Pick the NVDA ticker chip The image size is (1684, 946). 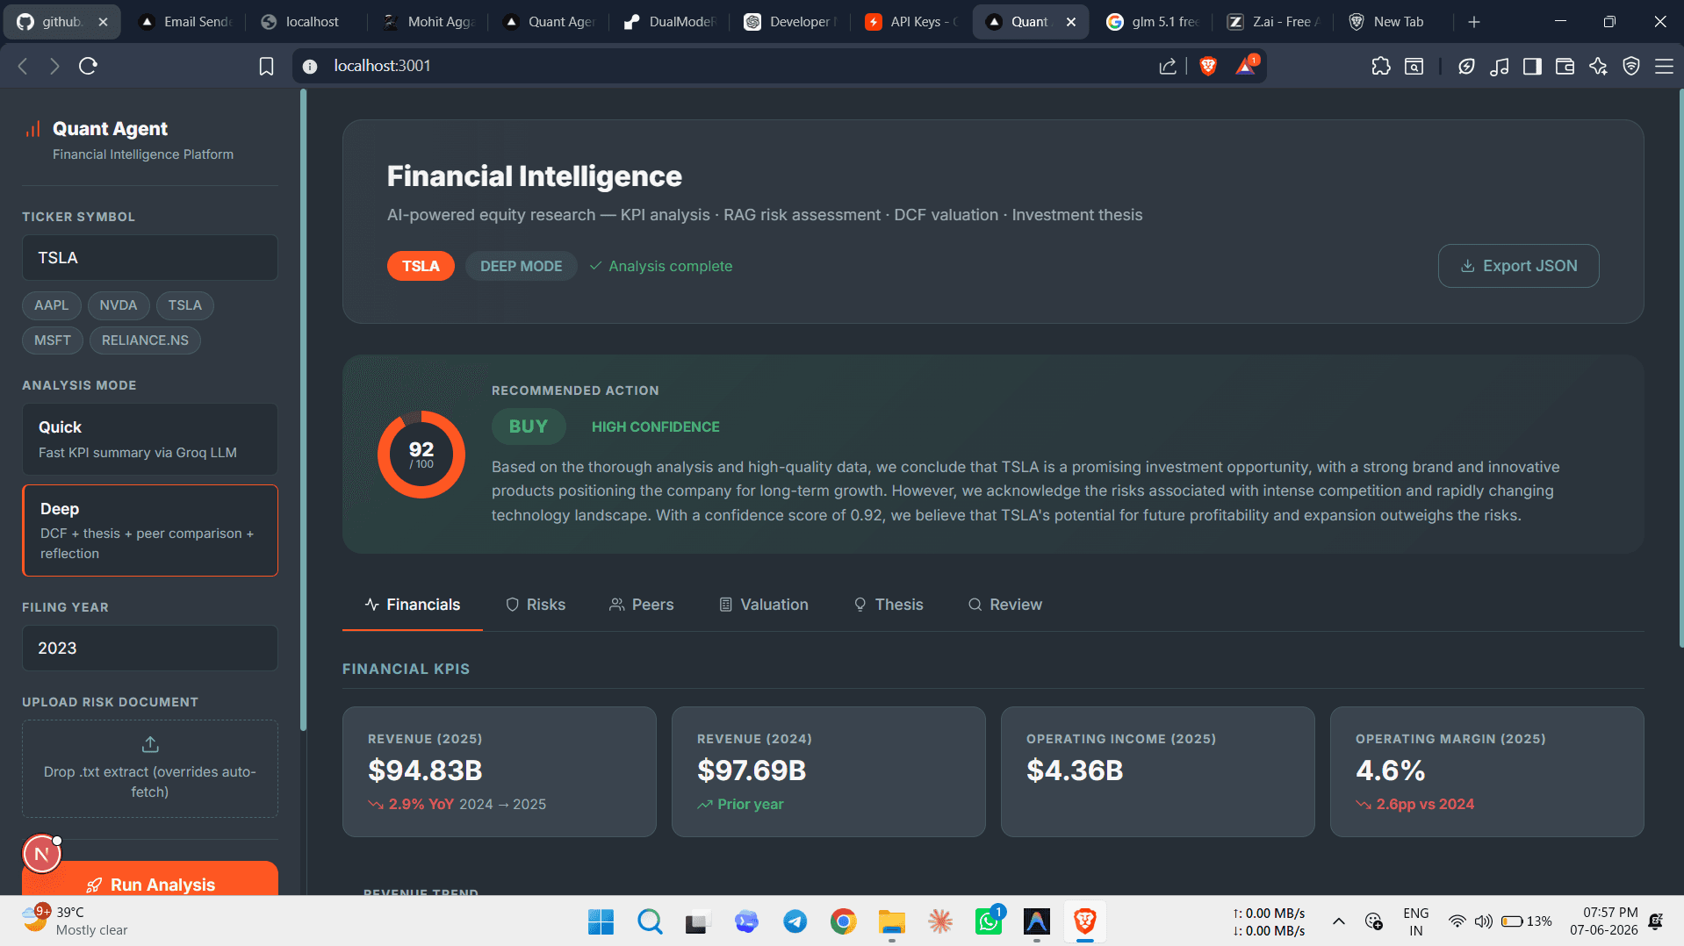tap(119, 305)
